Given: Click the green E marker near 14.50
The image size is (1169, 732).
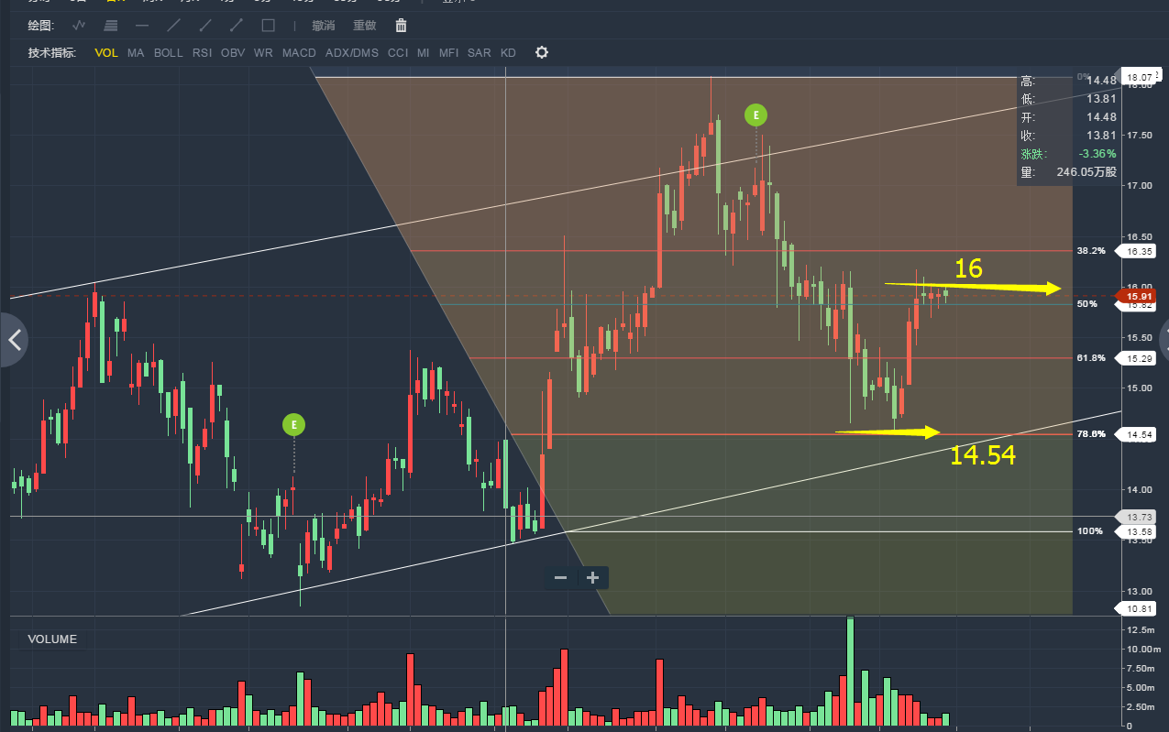Looking at the screenshot, I should tap(293, 424).
